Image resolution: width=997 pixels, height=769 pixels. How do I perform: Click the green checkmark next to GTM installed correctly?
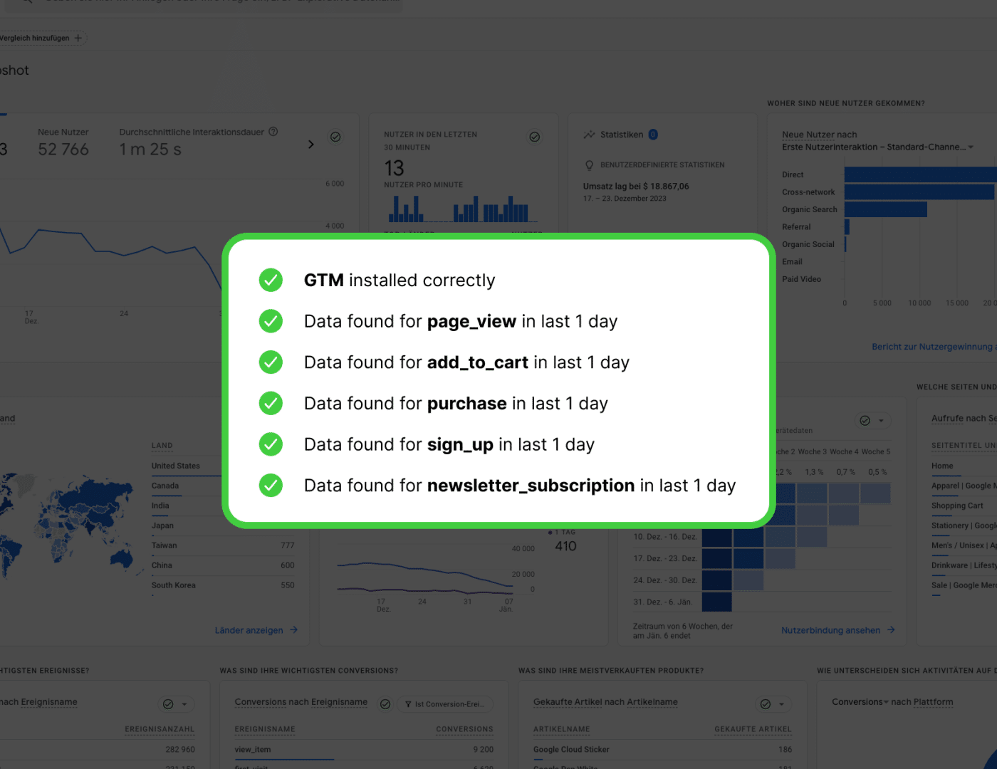[x=271, y=280]
